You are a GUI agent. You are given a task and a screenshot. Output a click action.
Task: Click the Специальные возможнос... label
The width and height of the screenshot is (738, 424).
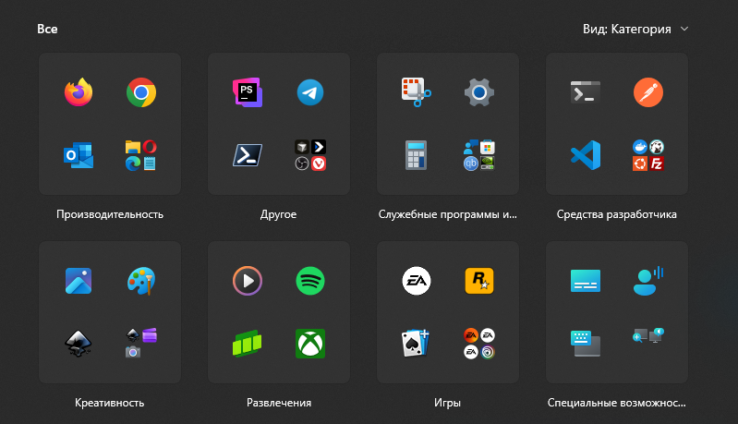click(x=617, y=403)
